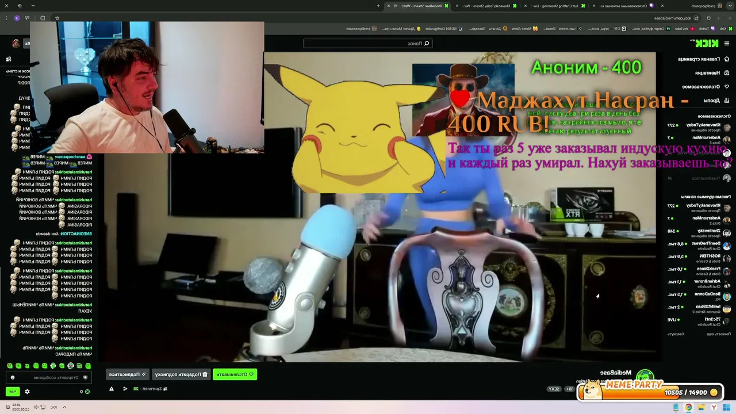The height and width of the screenshot is (414, 736).
Task: Open chat settings gear icon
Action: (x=27, y=392)
